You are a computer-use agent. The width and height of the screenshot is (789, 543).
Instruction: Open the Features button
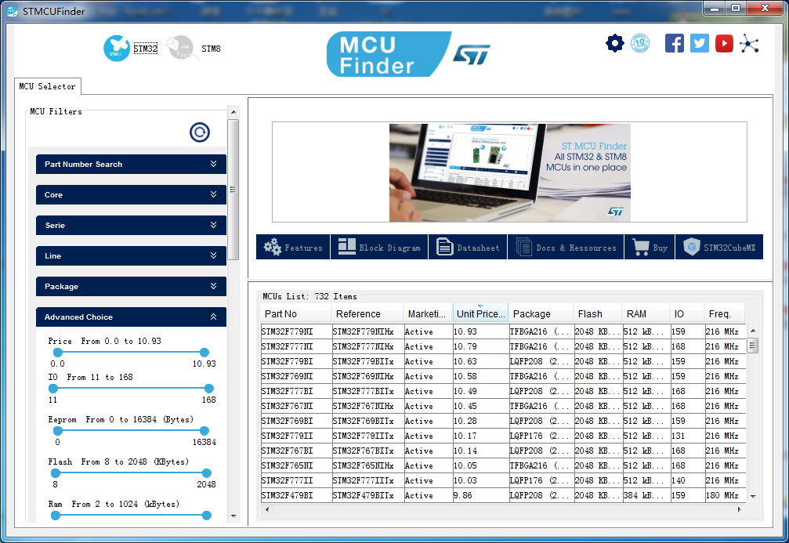(x=293, y=247)
